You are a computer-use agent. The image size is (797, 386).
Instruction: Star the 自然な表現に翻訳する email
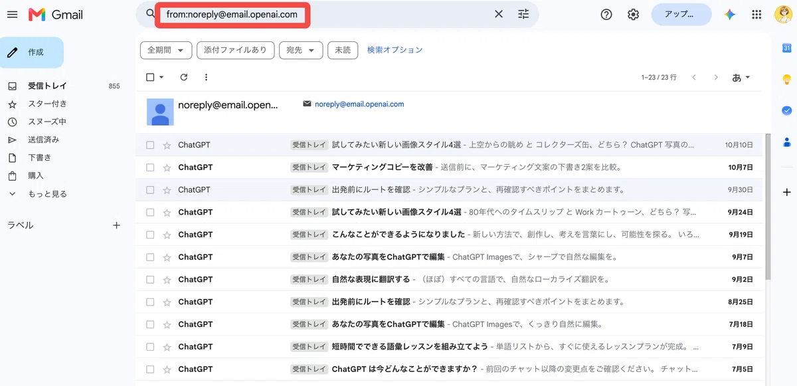coord(167,279)
